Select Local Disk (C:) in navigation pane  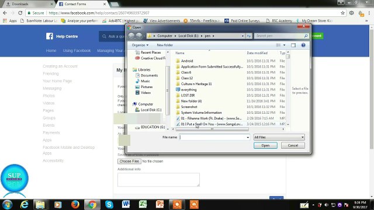(x=151, y=110)
